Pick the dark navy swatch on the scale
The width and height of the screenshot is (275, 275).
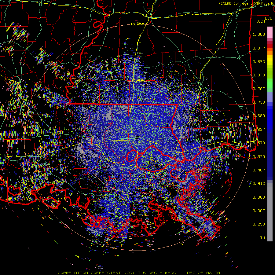[270, 156]
